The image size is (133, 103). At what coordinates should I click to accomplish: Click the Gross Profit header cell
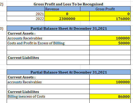[105, 9]
